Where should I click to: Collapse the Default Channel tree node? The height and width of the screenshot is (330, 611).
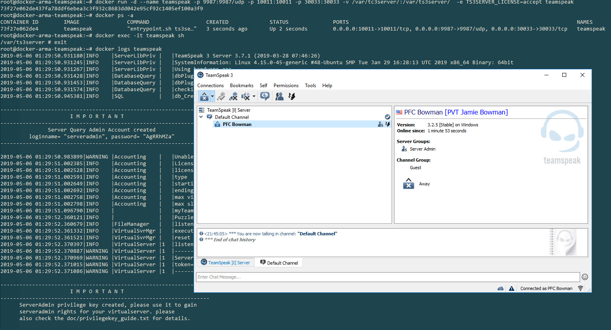coord(201,117)
